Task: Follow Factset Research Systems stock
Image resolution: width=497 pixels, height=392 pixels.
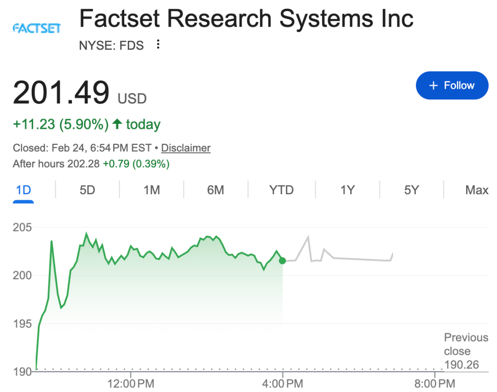Action: (x=452, y=86)
